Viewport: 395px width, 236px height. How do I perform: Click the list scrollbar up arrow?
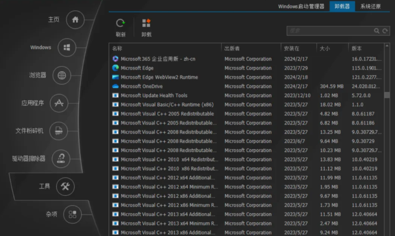pyautogui.click(x=387, y=46)
